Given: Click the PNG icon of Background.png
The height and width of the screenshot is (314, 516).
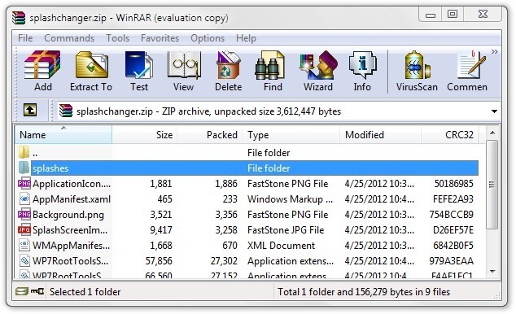Looking at the screenshot, I should point(24,215).
